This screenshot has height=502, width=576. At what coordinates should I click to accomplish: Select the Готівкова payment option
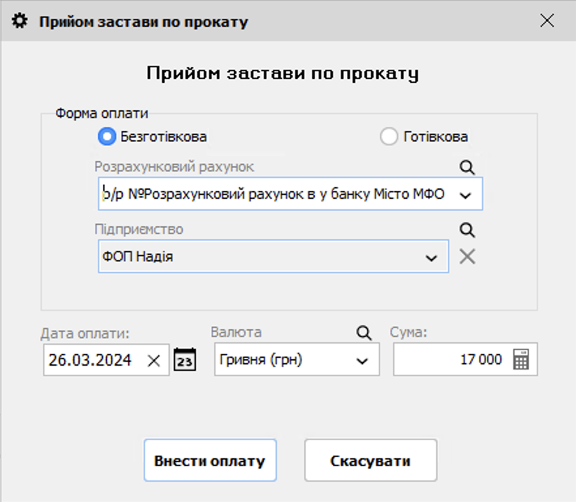tap(390, 137)
